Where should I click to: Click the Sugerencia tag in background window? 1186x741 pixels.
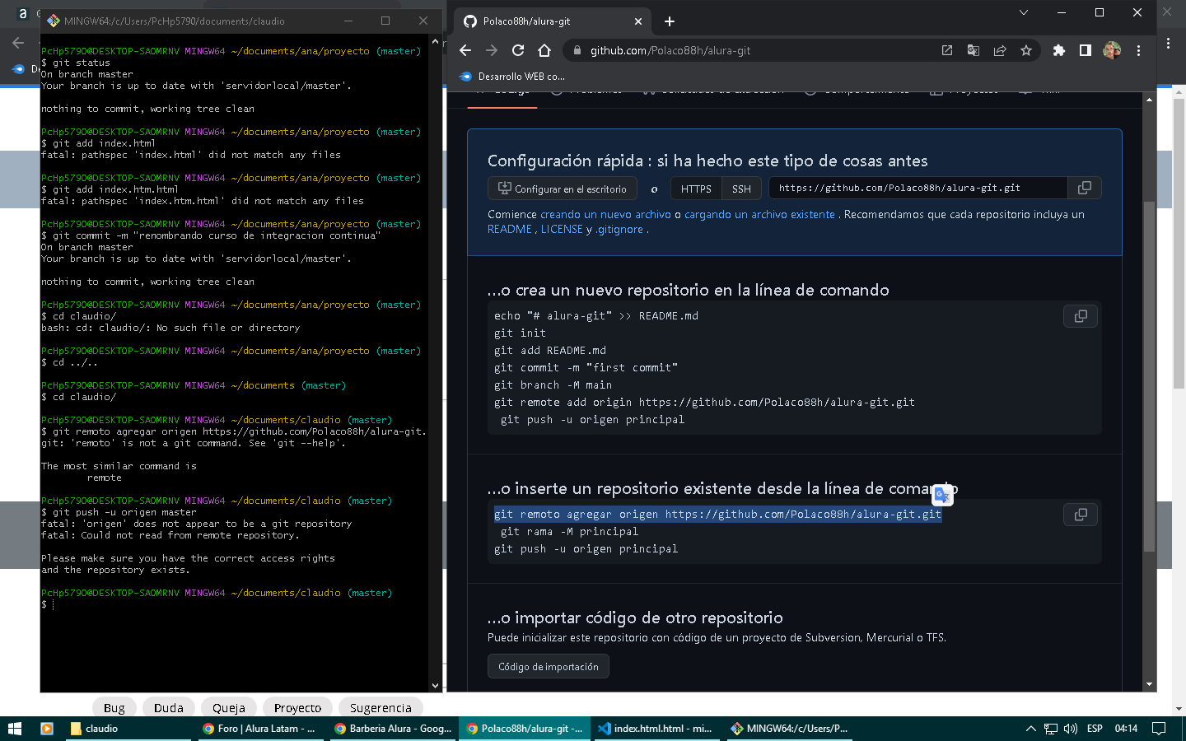click(x=381, y=708)
